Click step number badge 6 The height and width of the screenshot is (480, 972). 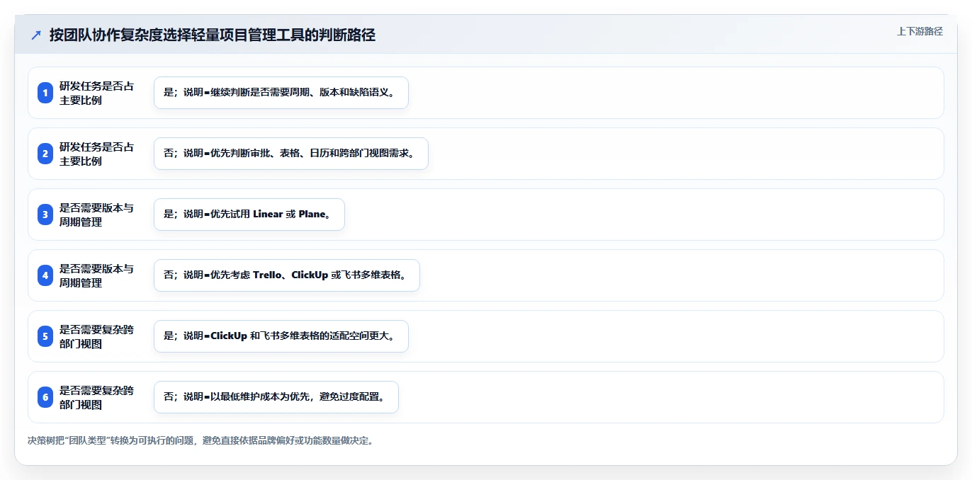point(45,397)
